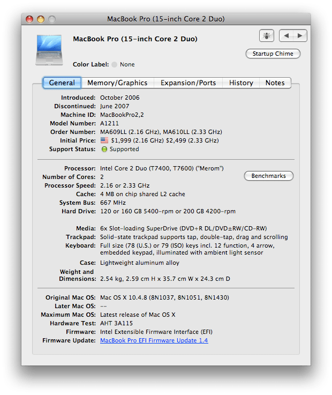
Task: Open MacBook Pro EFI Firmware Update 1.4 link
Action: pyautogui.click(x=154, y=340)
